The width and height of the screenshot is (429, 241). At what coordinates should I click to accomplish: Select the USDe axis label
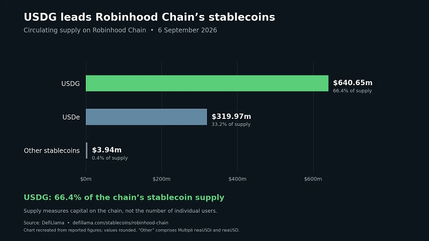pyautogui.click(x=71, y=117)
